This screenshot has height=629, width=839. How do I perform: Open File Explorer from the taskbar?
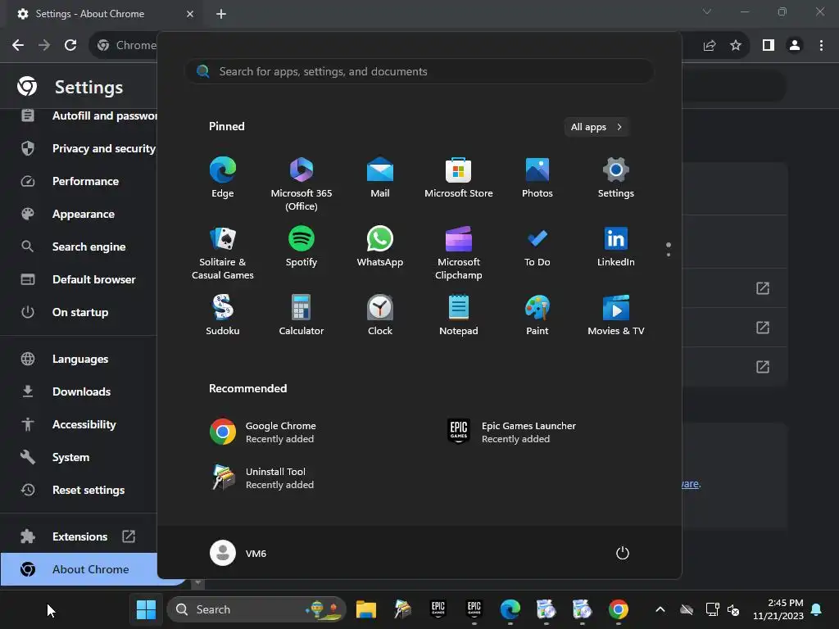pyautogui.click(x=366, y=609)
